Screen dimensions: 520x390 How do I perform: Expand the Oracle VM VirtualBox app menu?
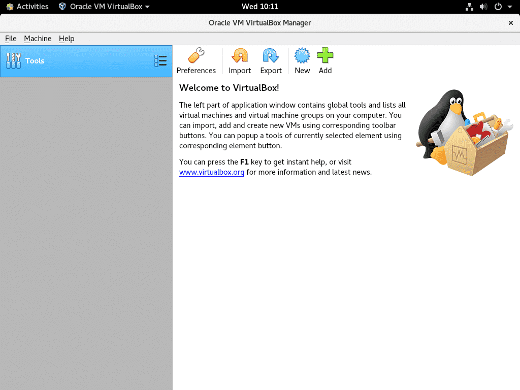click(104, 7)
